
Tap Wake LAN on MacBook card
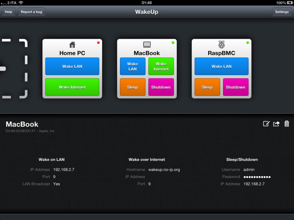pyautogui.click(x=133, y=66)
